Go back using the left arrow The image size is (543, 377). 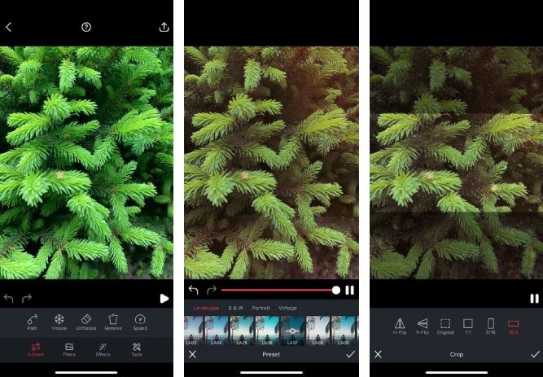[9, 27]
